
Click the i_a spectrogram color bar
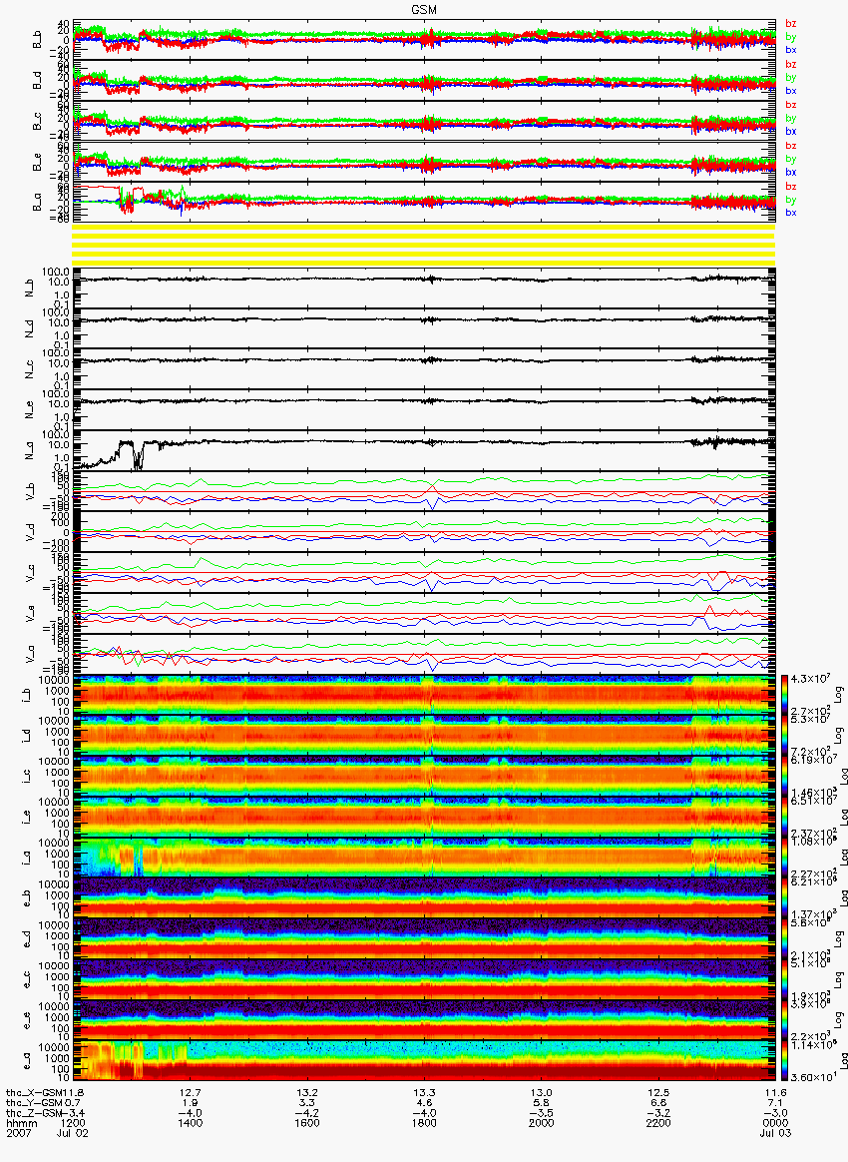point(785,858)
